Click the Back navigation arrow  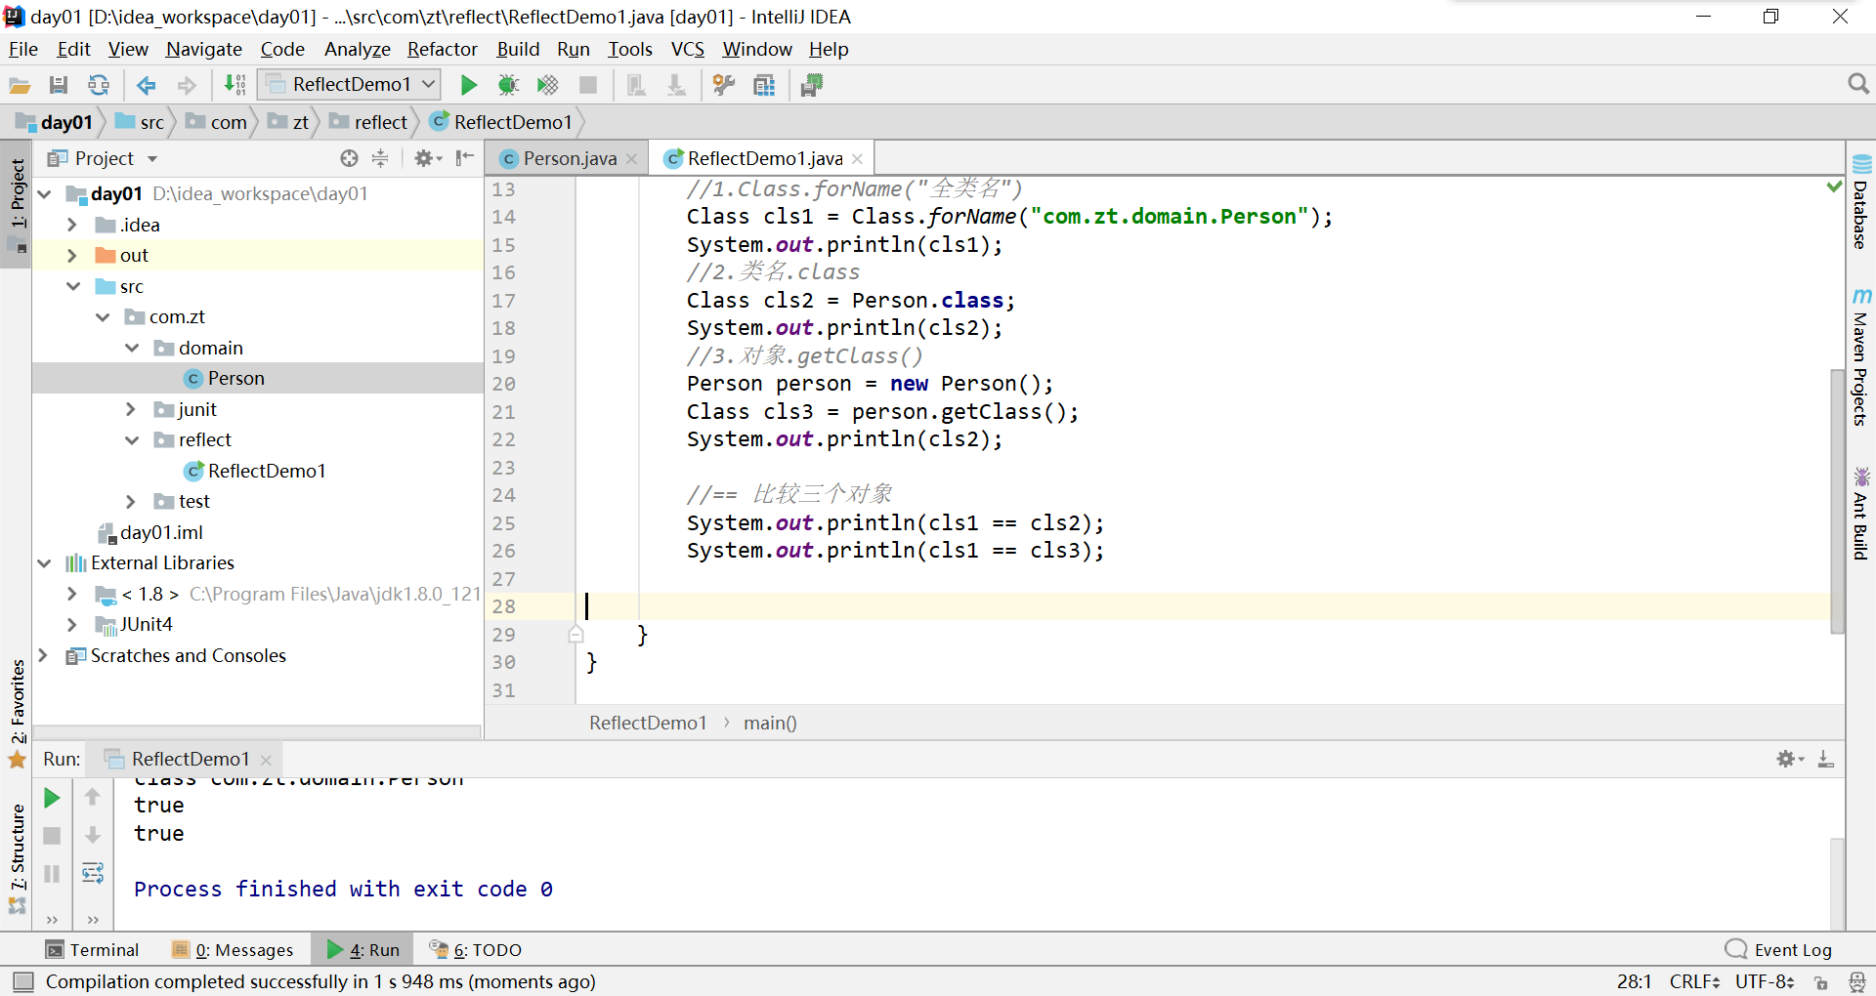click(147, 85)
